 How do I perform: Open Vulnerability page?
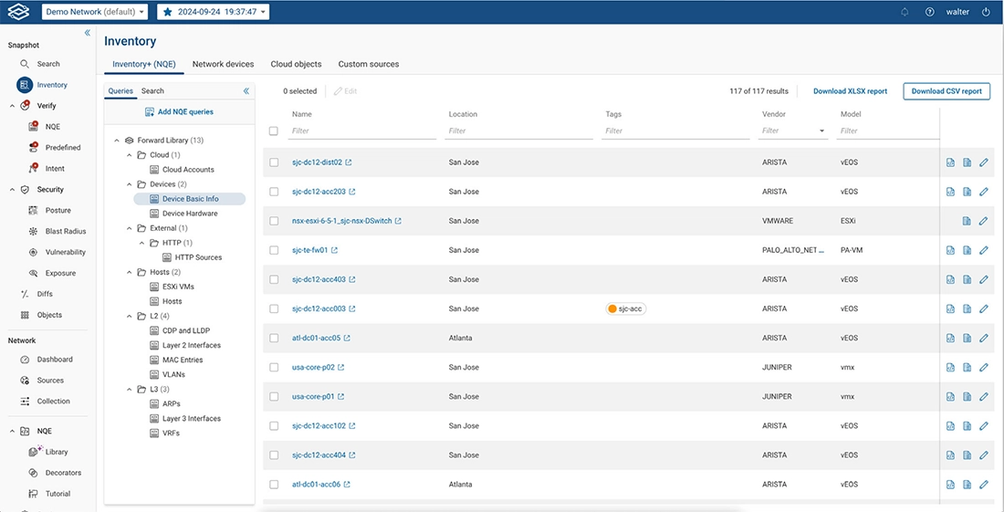coord(66,252)
